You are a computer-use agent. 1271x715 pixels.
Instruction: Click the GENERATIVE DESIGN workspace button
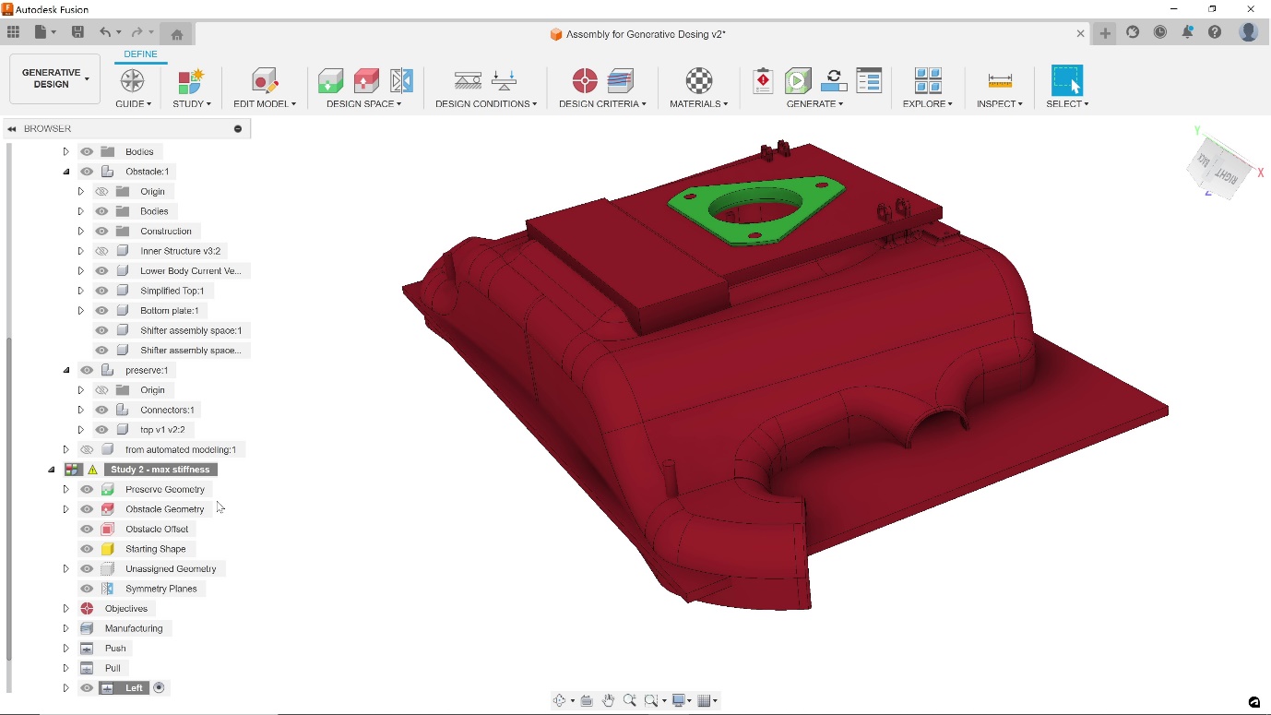pyautogui.click(x=53, y=78)
